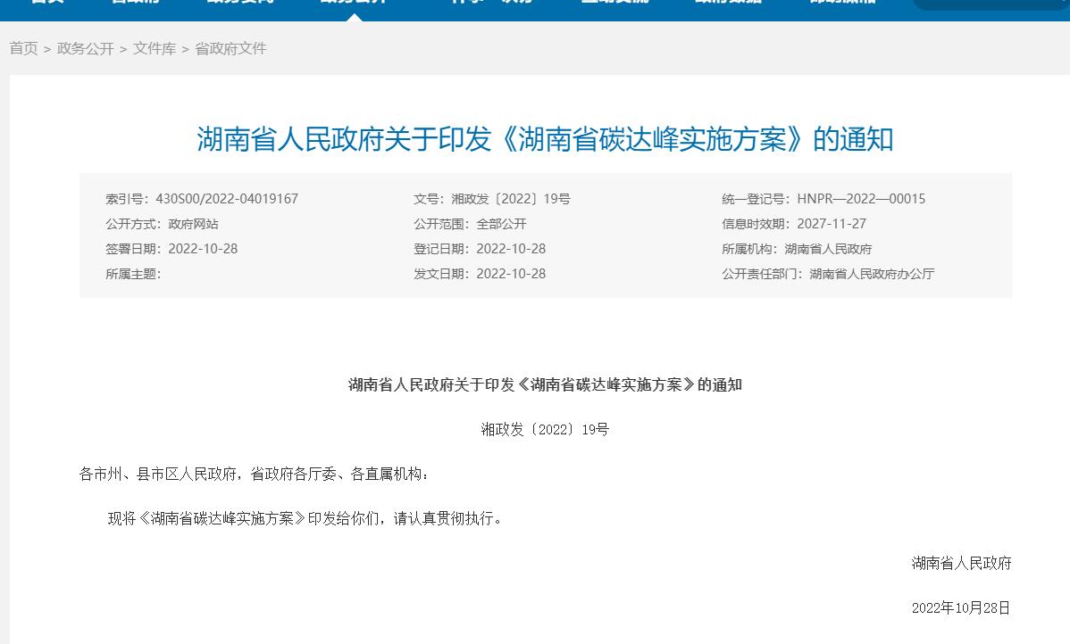Click the 文号 field in the metadata box

491,199
